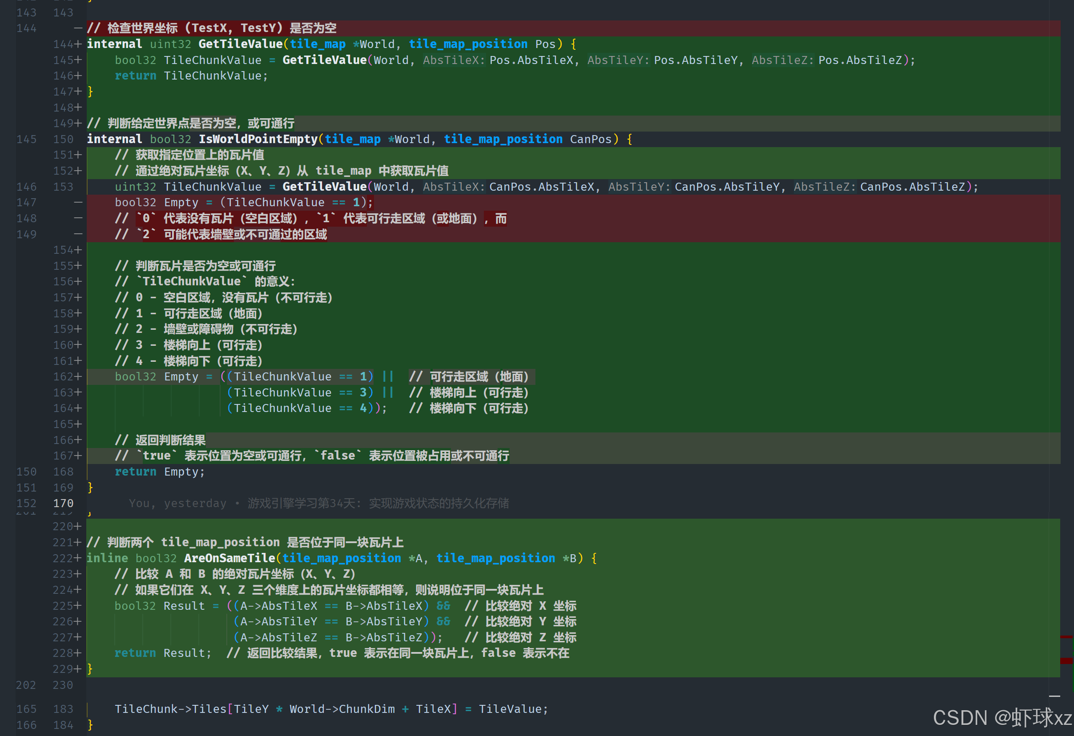Click 'bool32 Result' on line 225+
The height and width of the screenshot is (736, 1074).
click(x=160, y=606)
